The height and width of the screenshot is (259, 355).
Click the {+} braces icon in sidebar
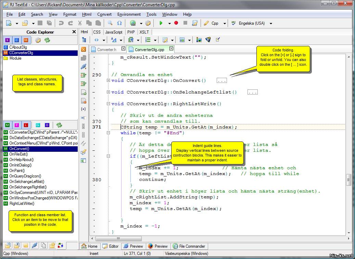pos(84,109)
